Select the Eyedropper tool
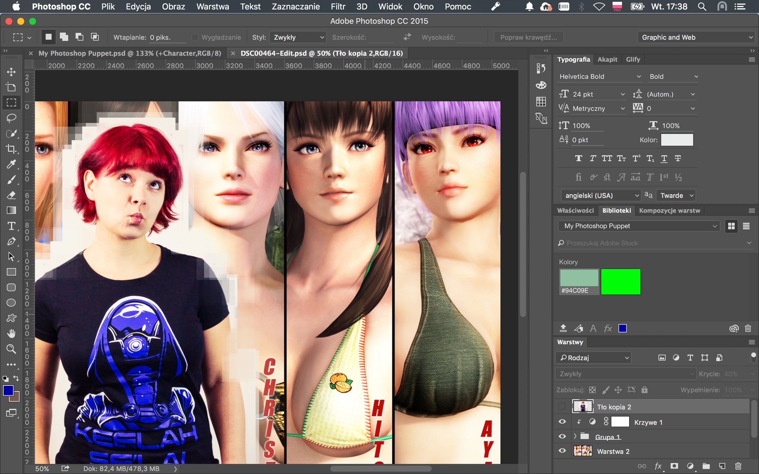The width and height of the screenshot is (759, 474). click(11, 164)
